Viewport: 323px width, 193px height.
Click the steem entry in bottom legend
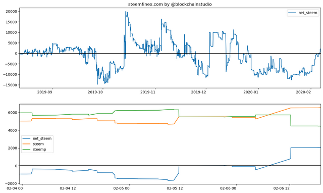38,144
